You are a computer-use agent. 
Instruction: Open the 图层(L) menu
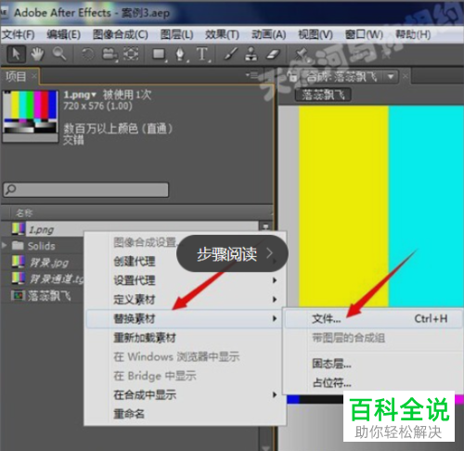176,34
